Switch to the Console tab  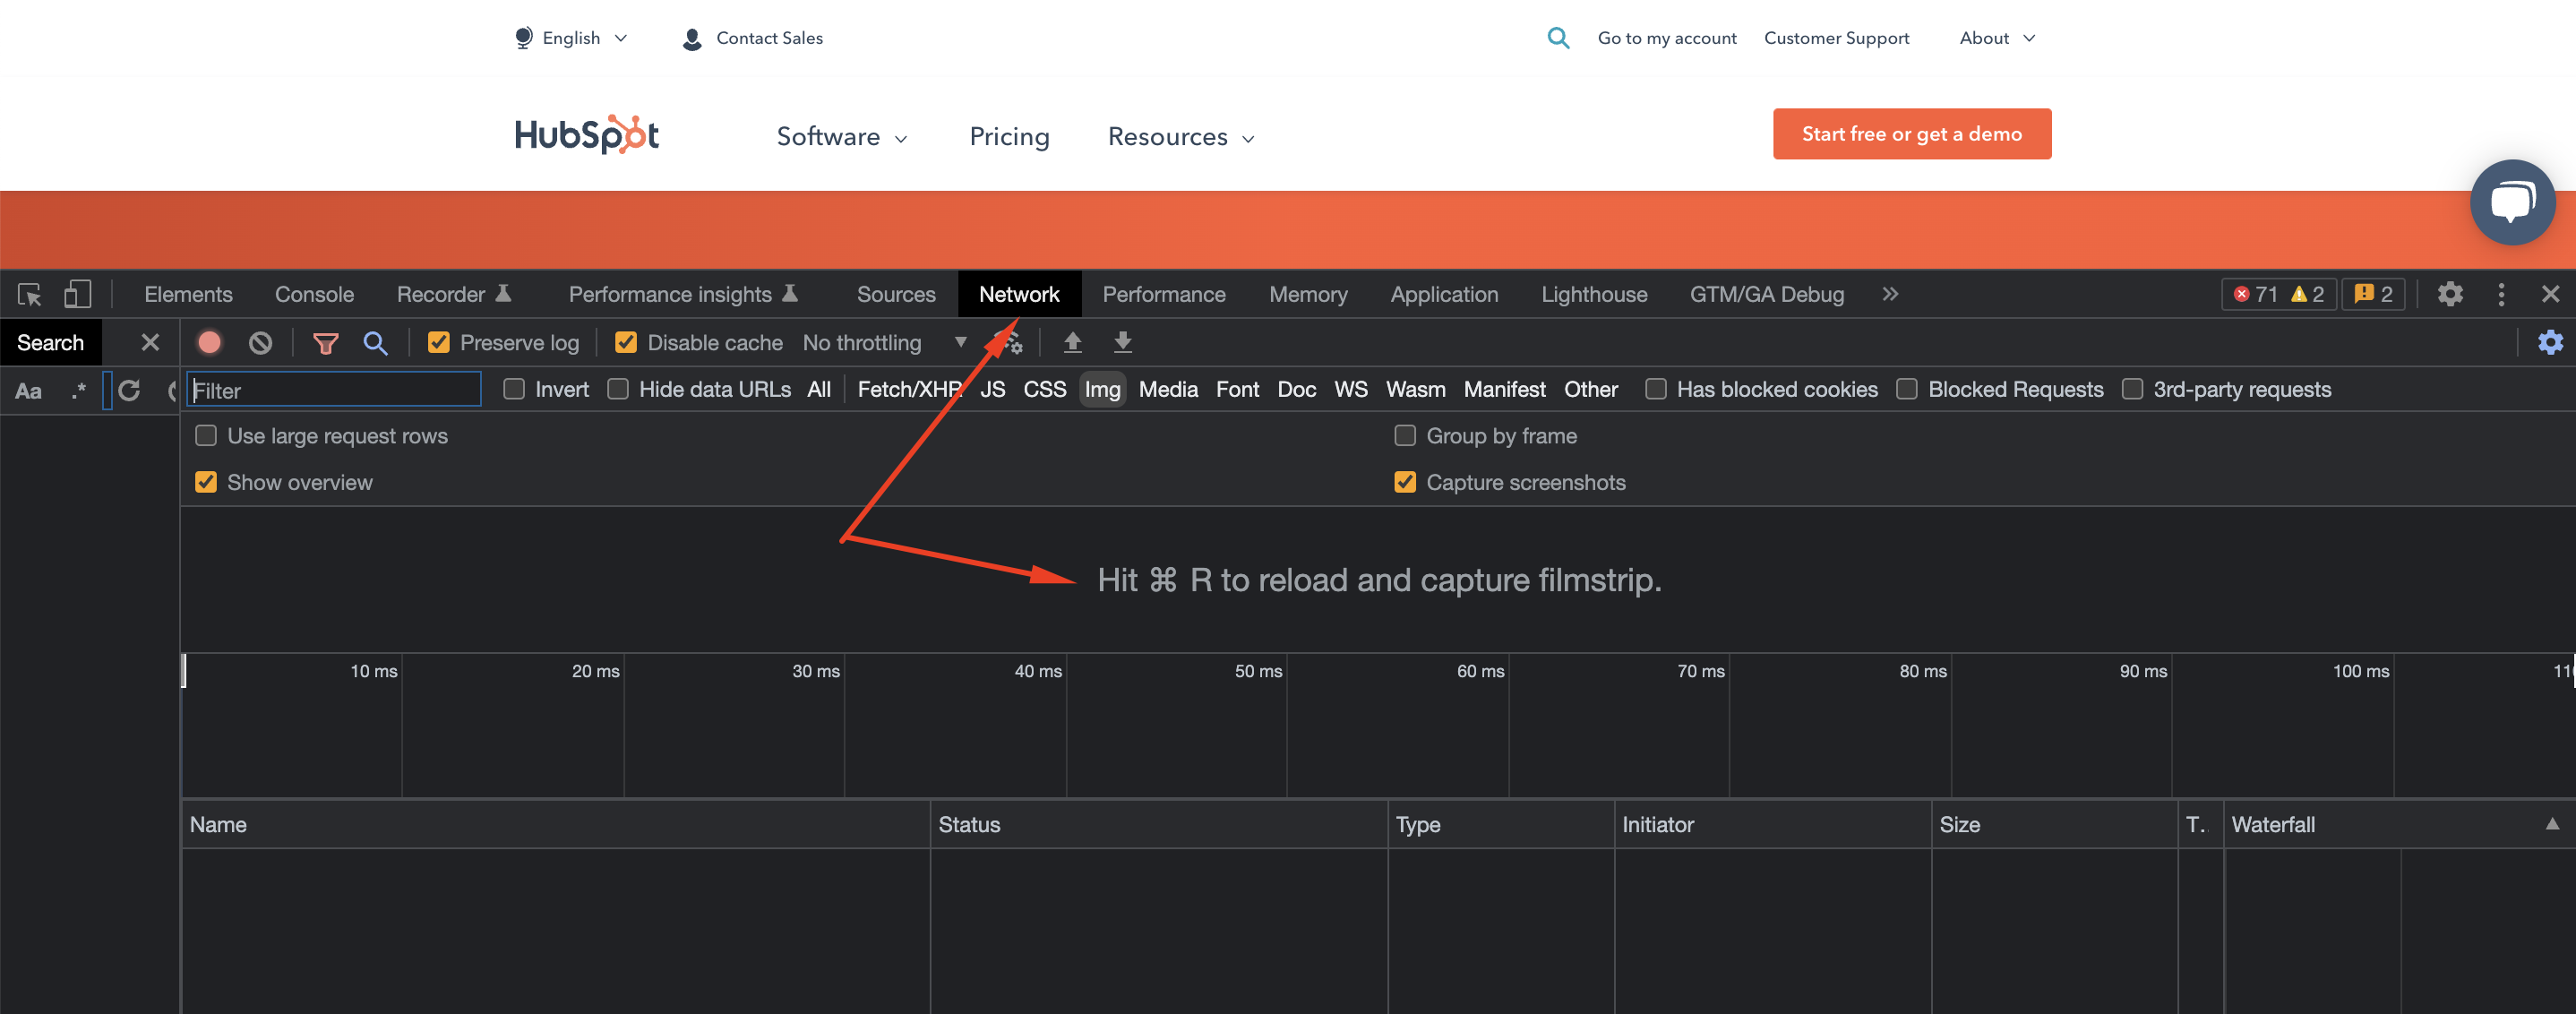[314, 294]
